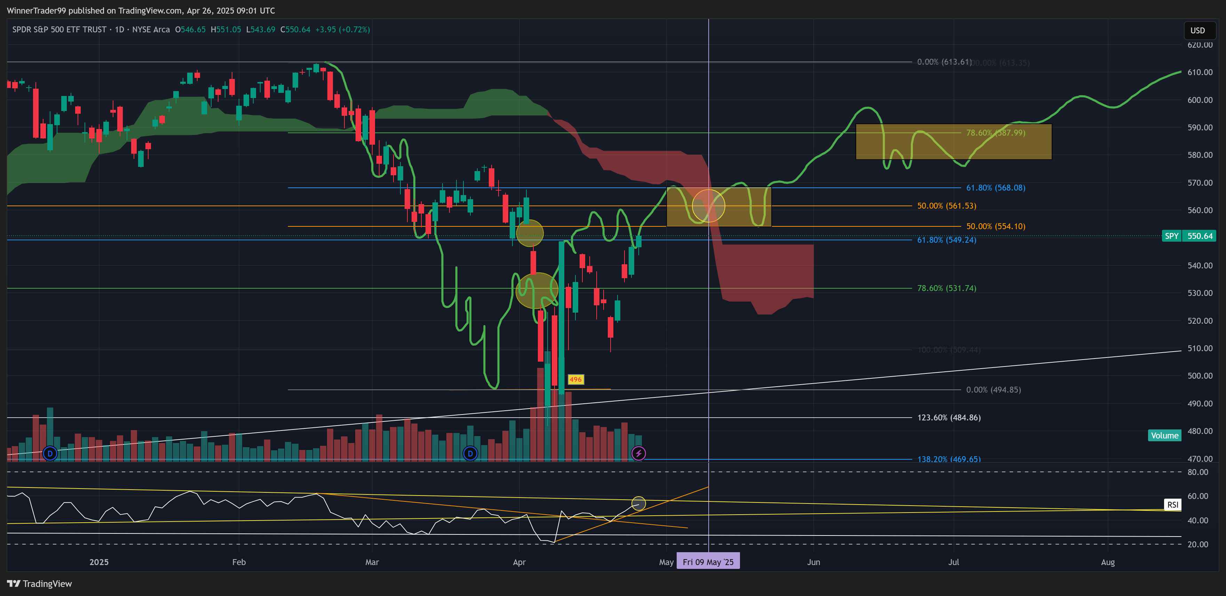Click the yellow circle at the 9 May vertical line
Screen dimensions: 1226x596
(x=708, y=206)
